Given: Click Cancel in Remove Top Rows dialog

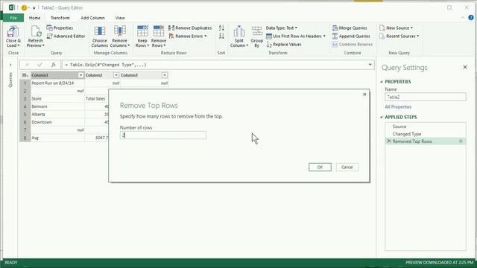Looking at the screenshot, I should 347,167.
